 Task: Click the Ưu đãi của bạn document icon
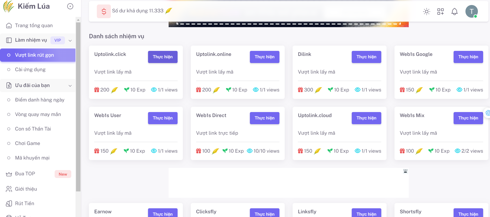(9, 85)
